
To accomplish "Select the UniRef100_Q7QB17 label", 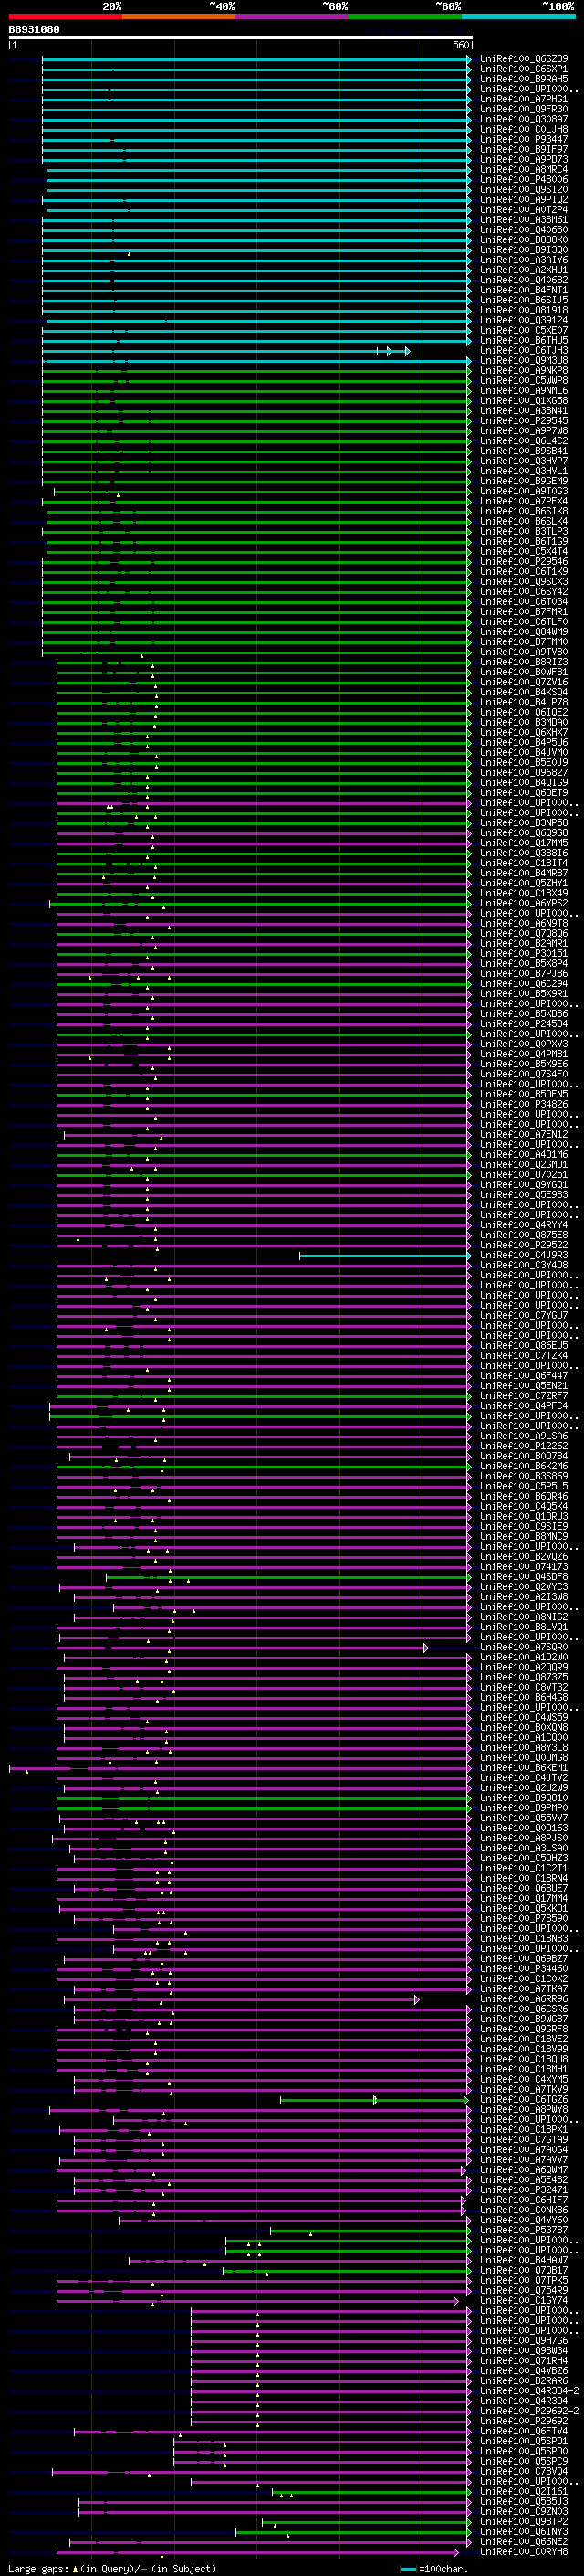I will [524, 2269].
